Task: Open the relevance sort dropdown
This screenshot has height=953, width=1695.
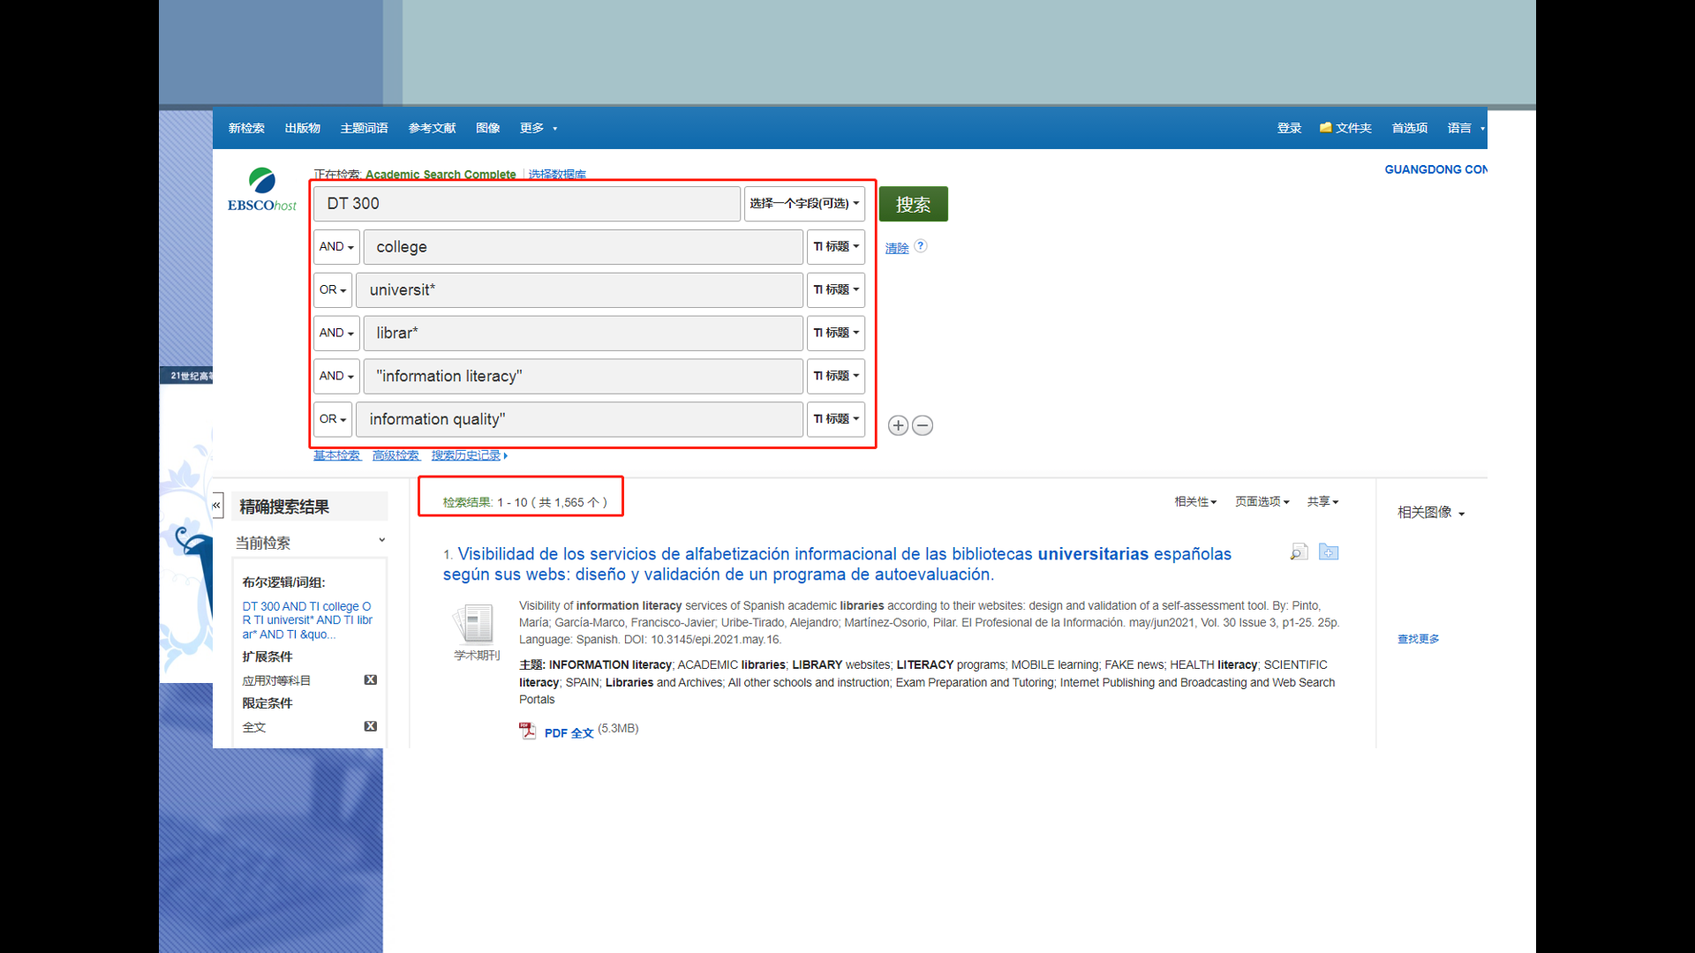Action: pos(1195,501)
